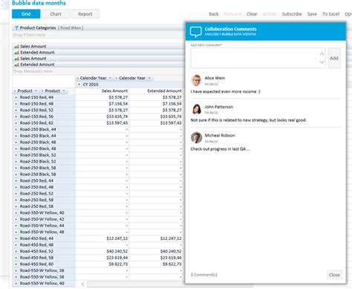Select the Sales Amount cell $13.597,43
Image resolution: width=352 pixels, height=289 pixels.
pyautogui.click(x=102, y=123)
